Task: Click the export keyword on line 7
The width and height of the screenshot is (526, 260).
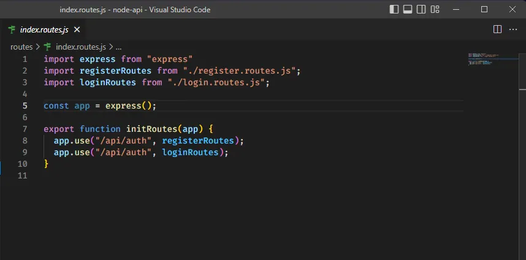Action: pos(59,129)
